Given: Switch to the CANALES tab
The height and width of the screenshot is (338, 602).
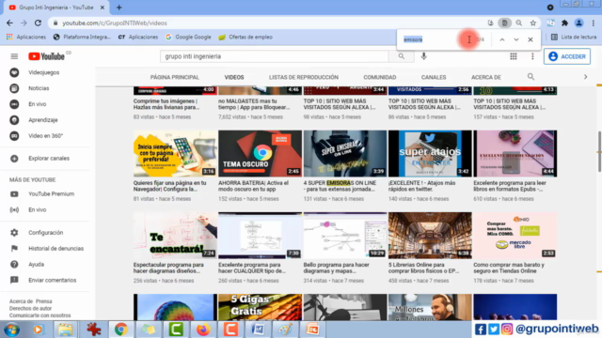Looking at the screenshot, I should pos(434,77).
